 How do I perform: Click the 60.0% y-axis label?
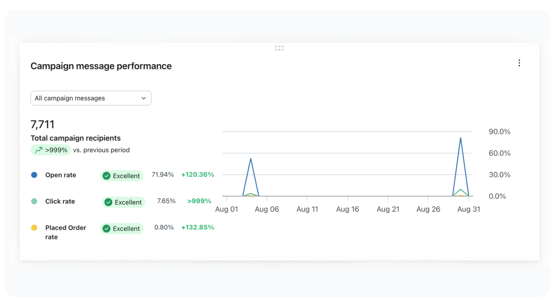click(x=499, y=153)
